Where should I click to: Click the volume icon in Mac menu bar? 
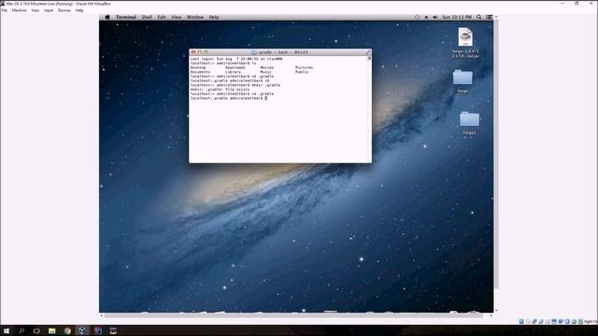435,17
